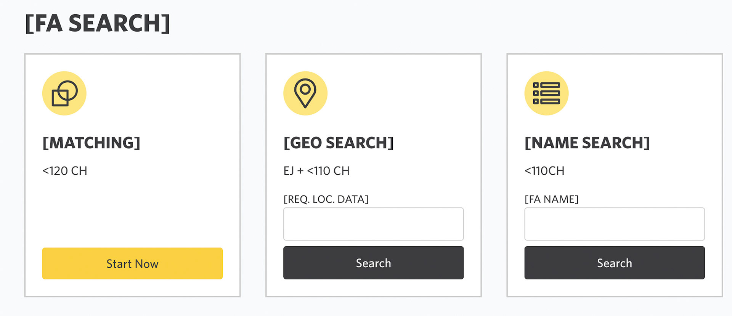Select the [NAME SEARCH] card heading
Image resolution: width=732 pixels, height=316 pixels.
[587, 143]
